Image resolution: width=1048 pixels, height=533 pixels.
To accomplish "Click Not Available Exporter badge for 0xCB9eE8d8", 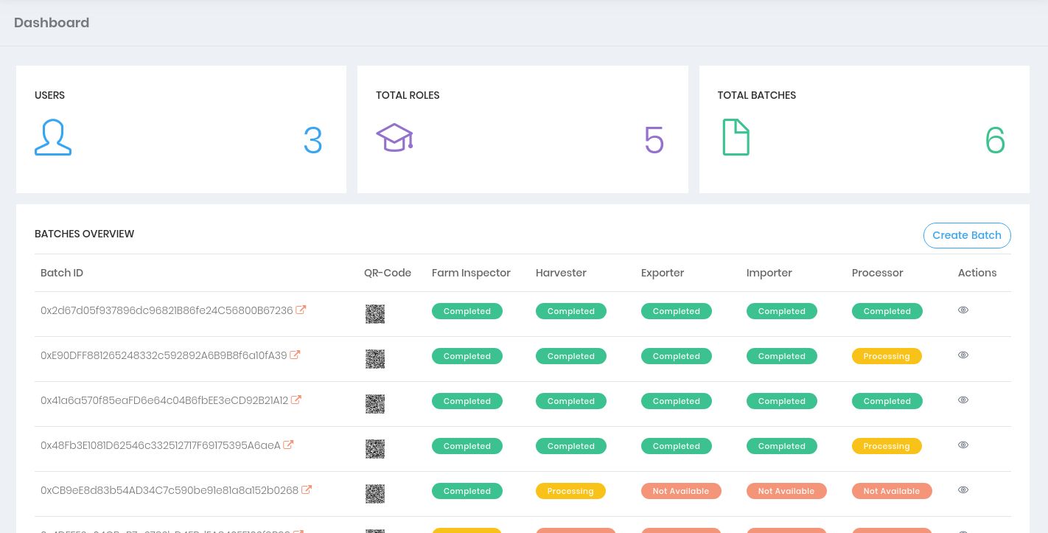I will pyautogui.click(x=681, y=491).
